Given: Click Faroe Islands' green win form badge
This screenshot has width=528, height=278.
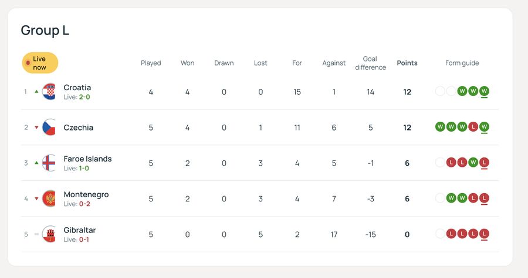Looking at the screenshot, I should click(x=473, y=163).
